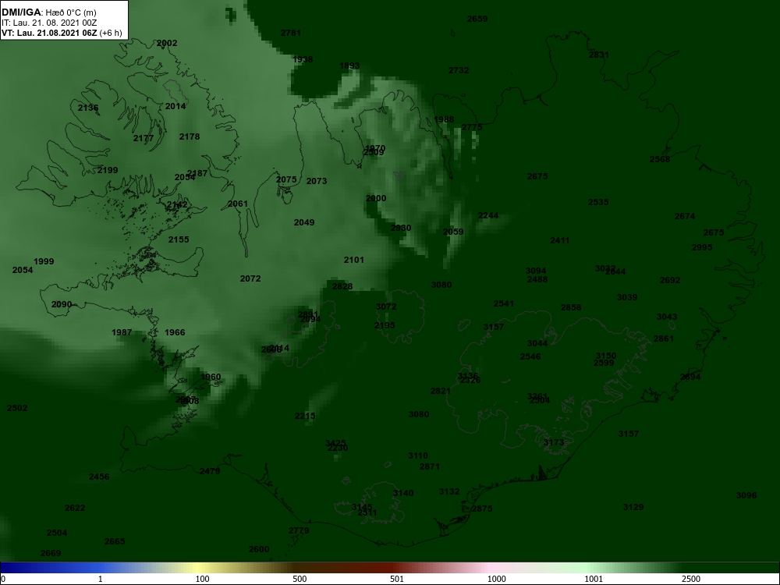Click the map value "2779"
Image resolution: width=780 pixels, height=585 pixels.
point(299,530)
